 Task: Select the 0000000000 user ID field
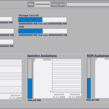pyautogui.click(x=42, y=4)
